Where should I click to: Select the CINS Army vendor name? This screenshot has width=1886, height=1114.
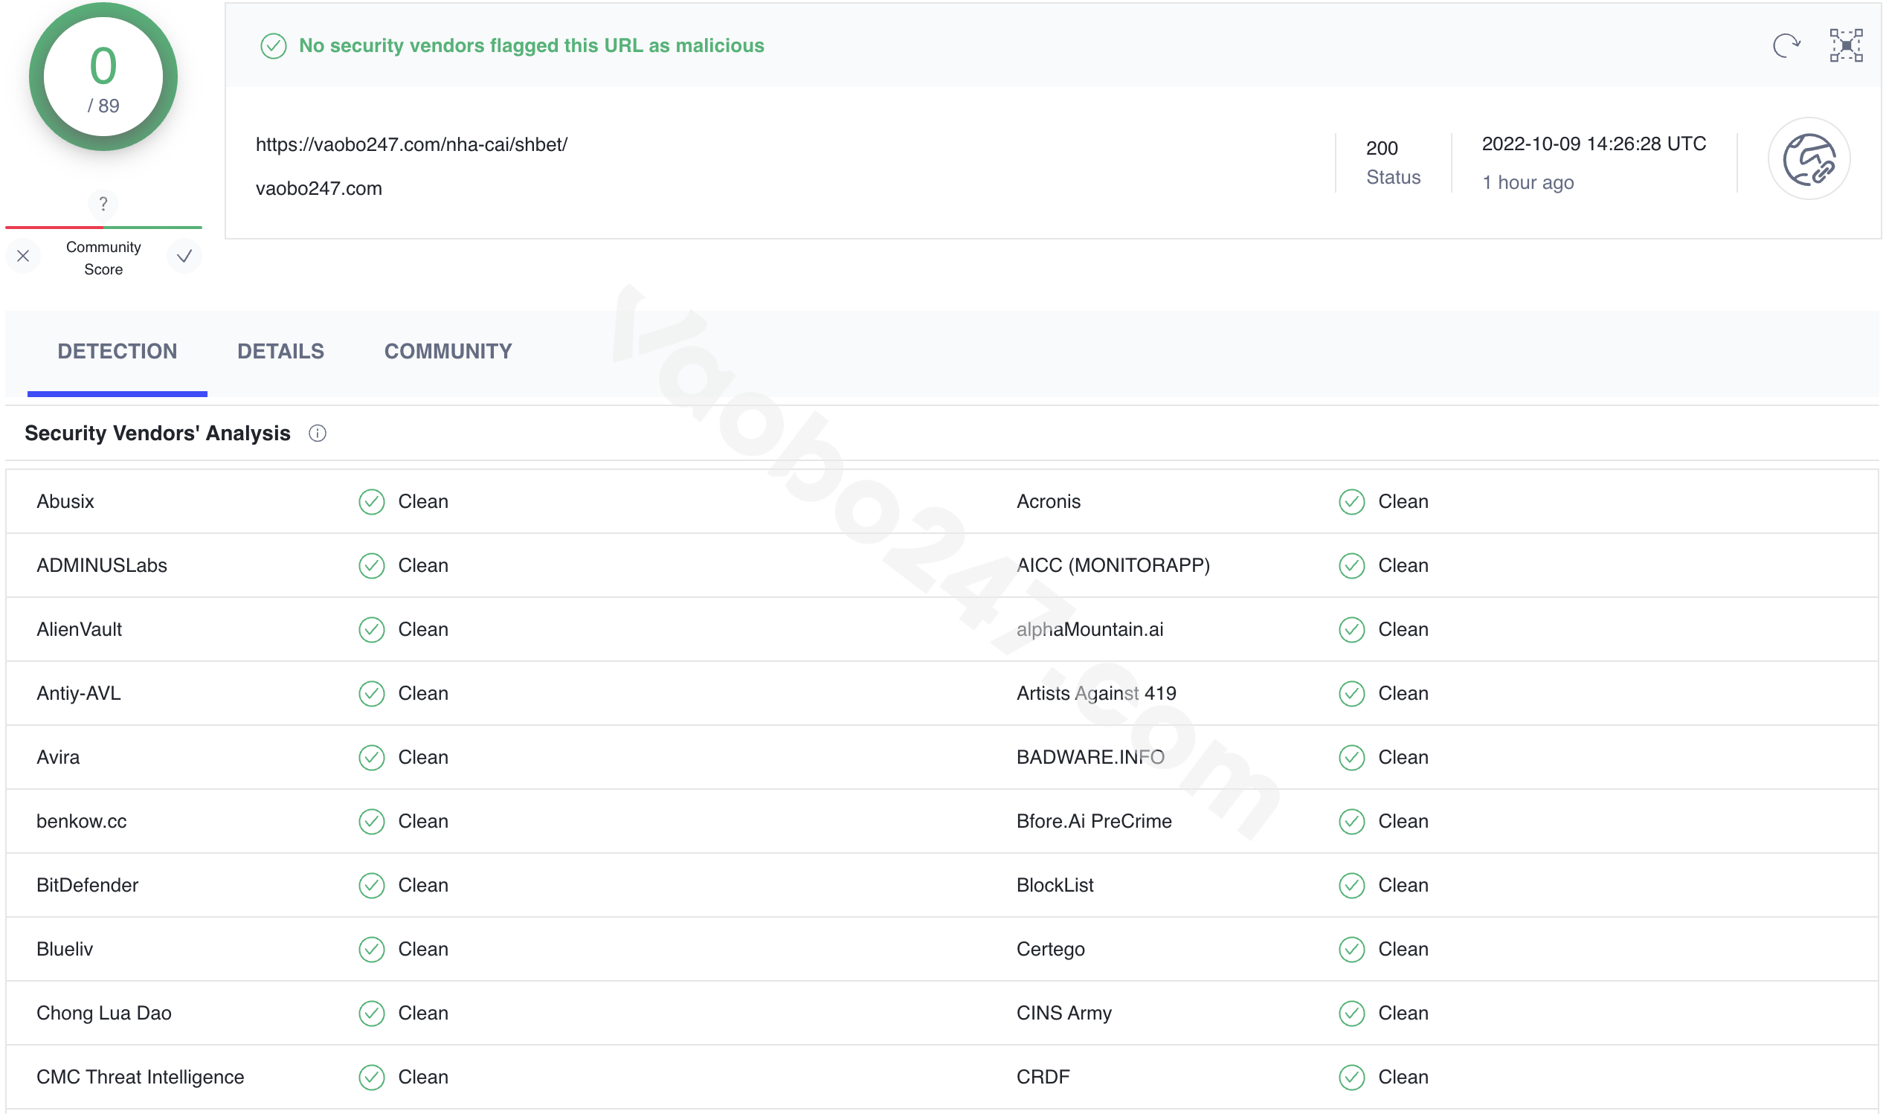[1064, 1013]
